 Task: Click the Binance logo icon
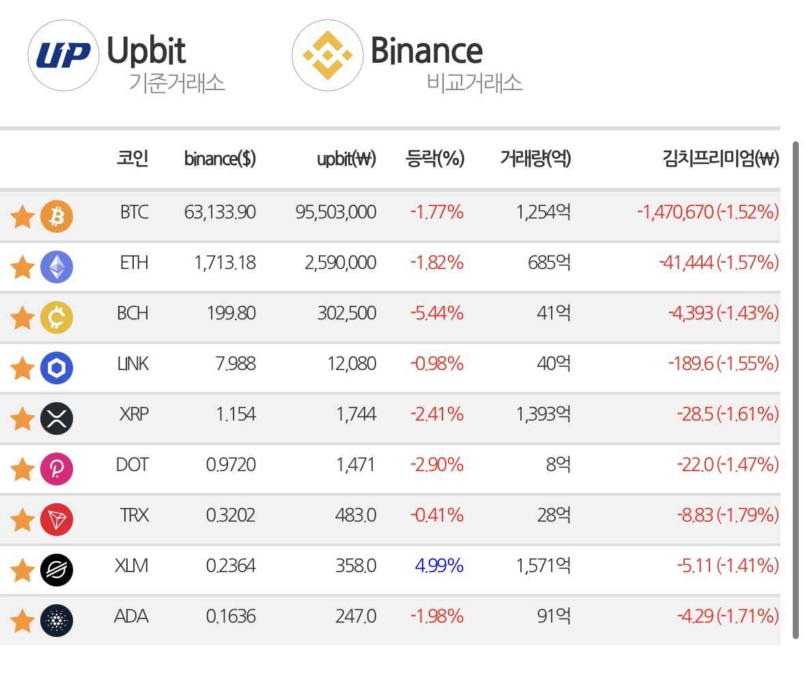pos(328,55)
